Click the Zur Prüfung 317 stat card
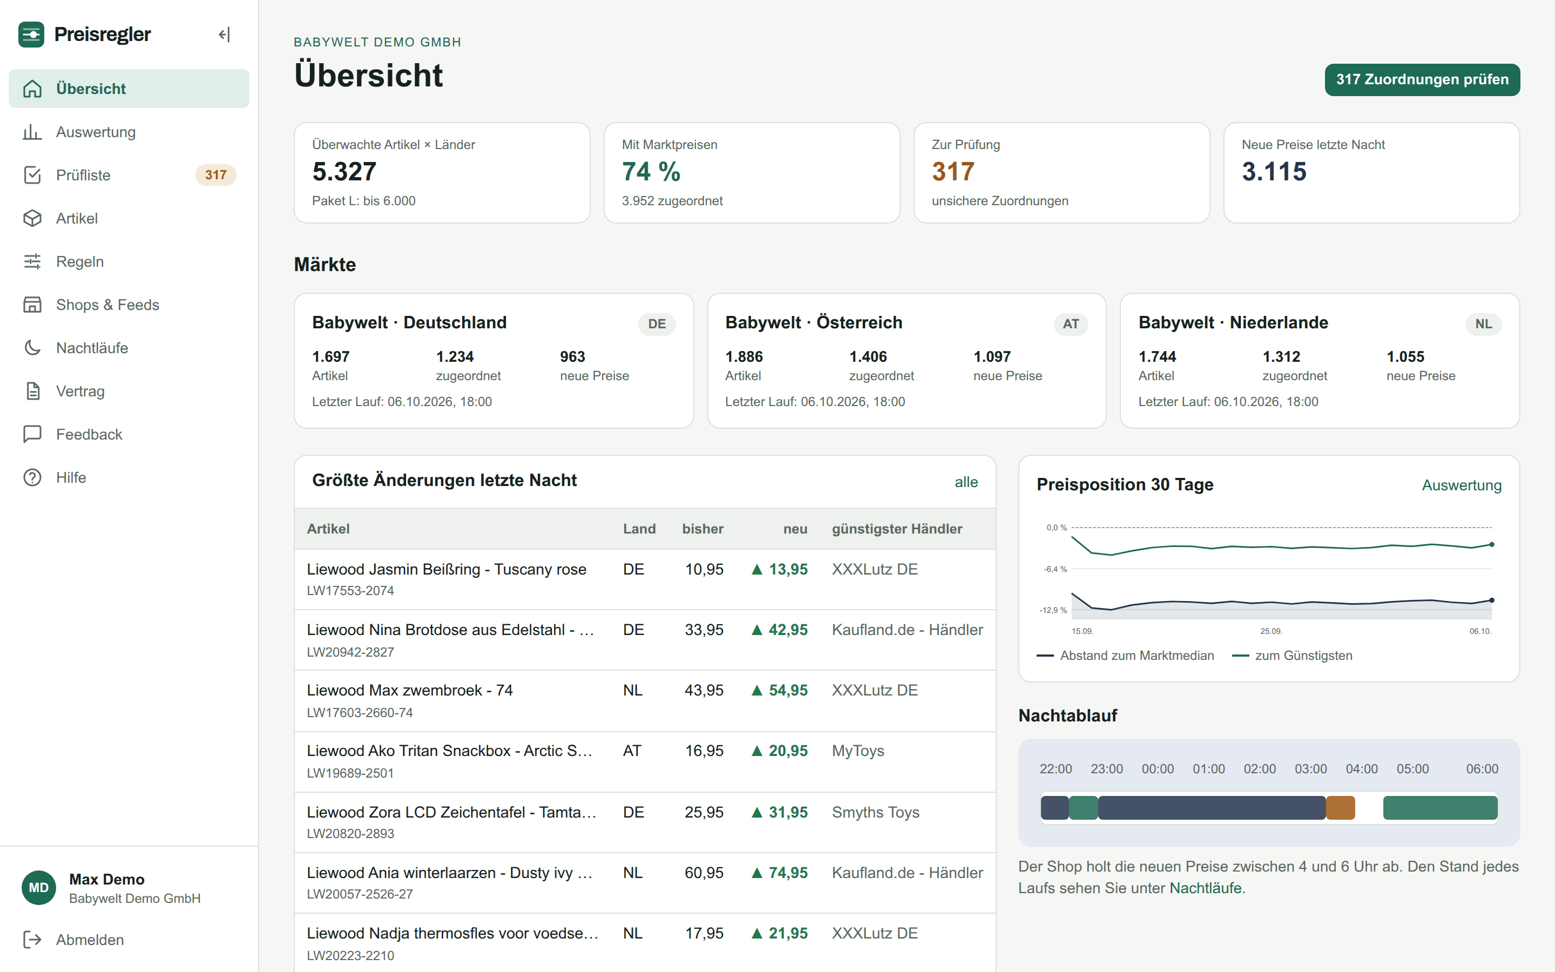The width and height of the screenshot is (1555, 972). tap(1062, 173)
